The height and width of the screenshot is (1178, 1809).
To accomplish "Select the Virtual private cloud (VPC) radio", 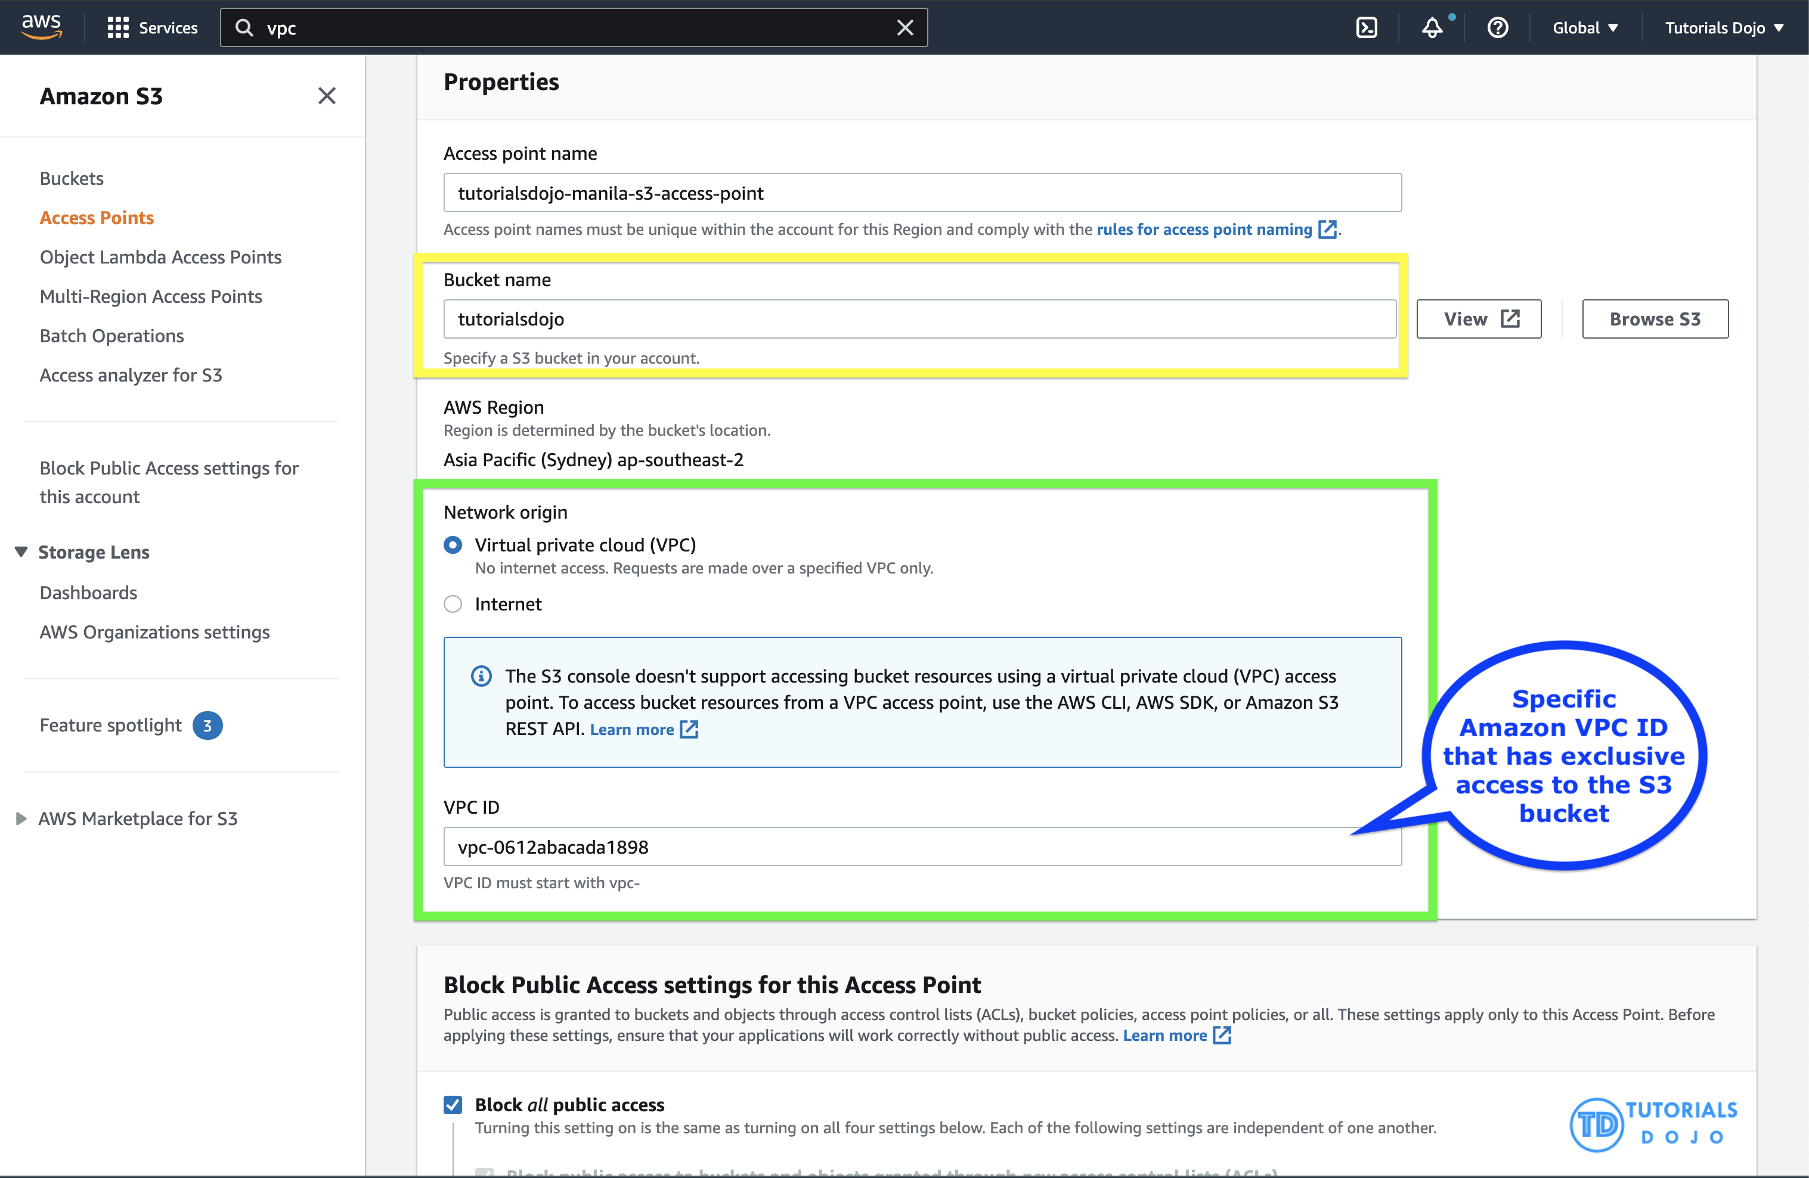I will tap(453, 545).
